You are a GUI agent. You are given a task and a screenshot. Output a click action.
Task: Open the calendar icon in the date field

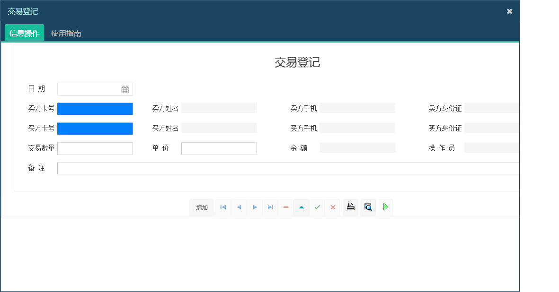pyautogui.click(x=125, y=89)
